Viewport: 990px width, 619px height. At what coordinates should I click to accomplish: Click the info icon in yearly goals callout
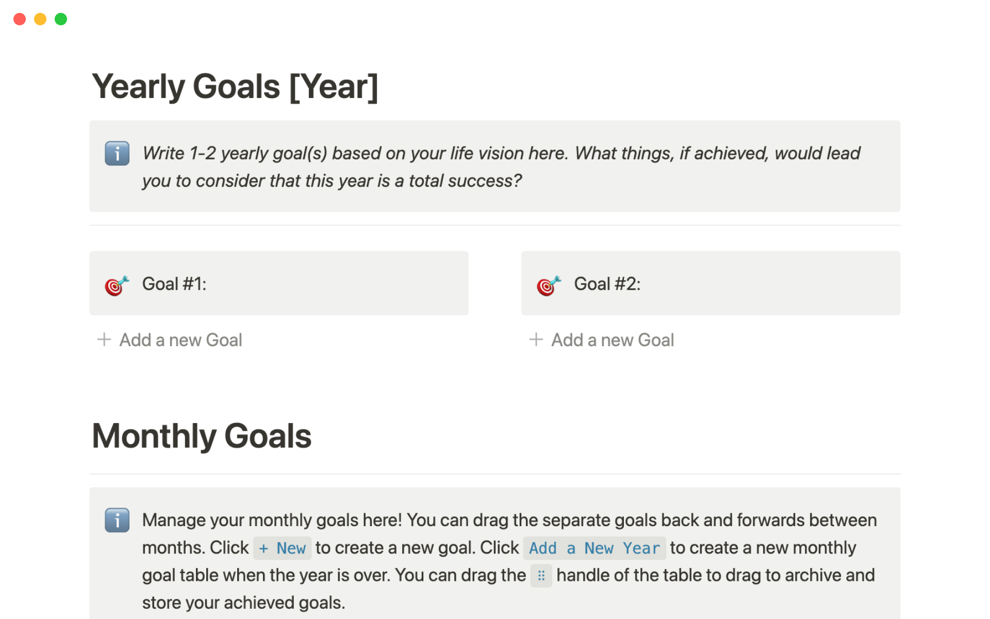tap(117, 153)
